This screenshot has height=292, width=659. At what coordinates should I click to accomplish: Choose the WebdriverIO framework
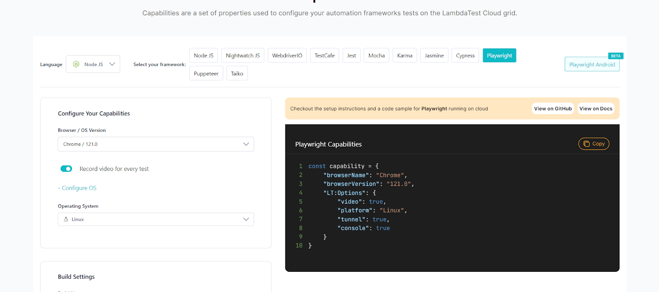(x=287, y=56)
